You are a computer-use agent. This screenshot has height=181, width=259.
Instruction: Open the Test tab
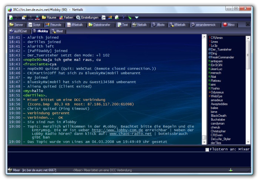click(123, 25)
